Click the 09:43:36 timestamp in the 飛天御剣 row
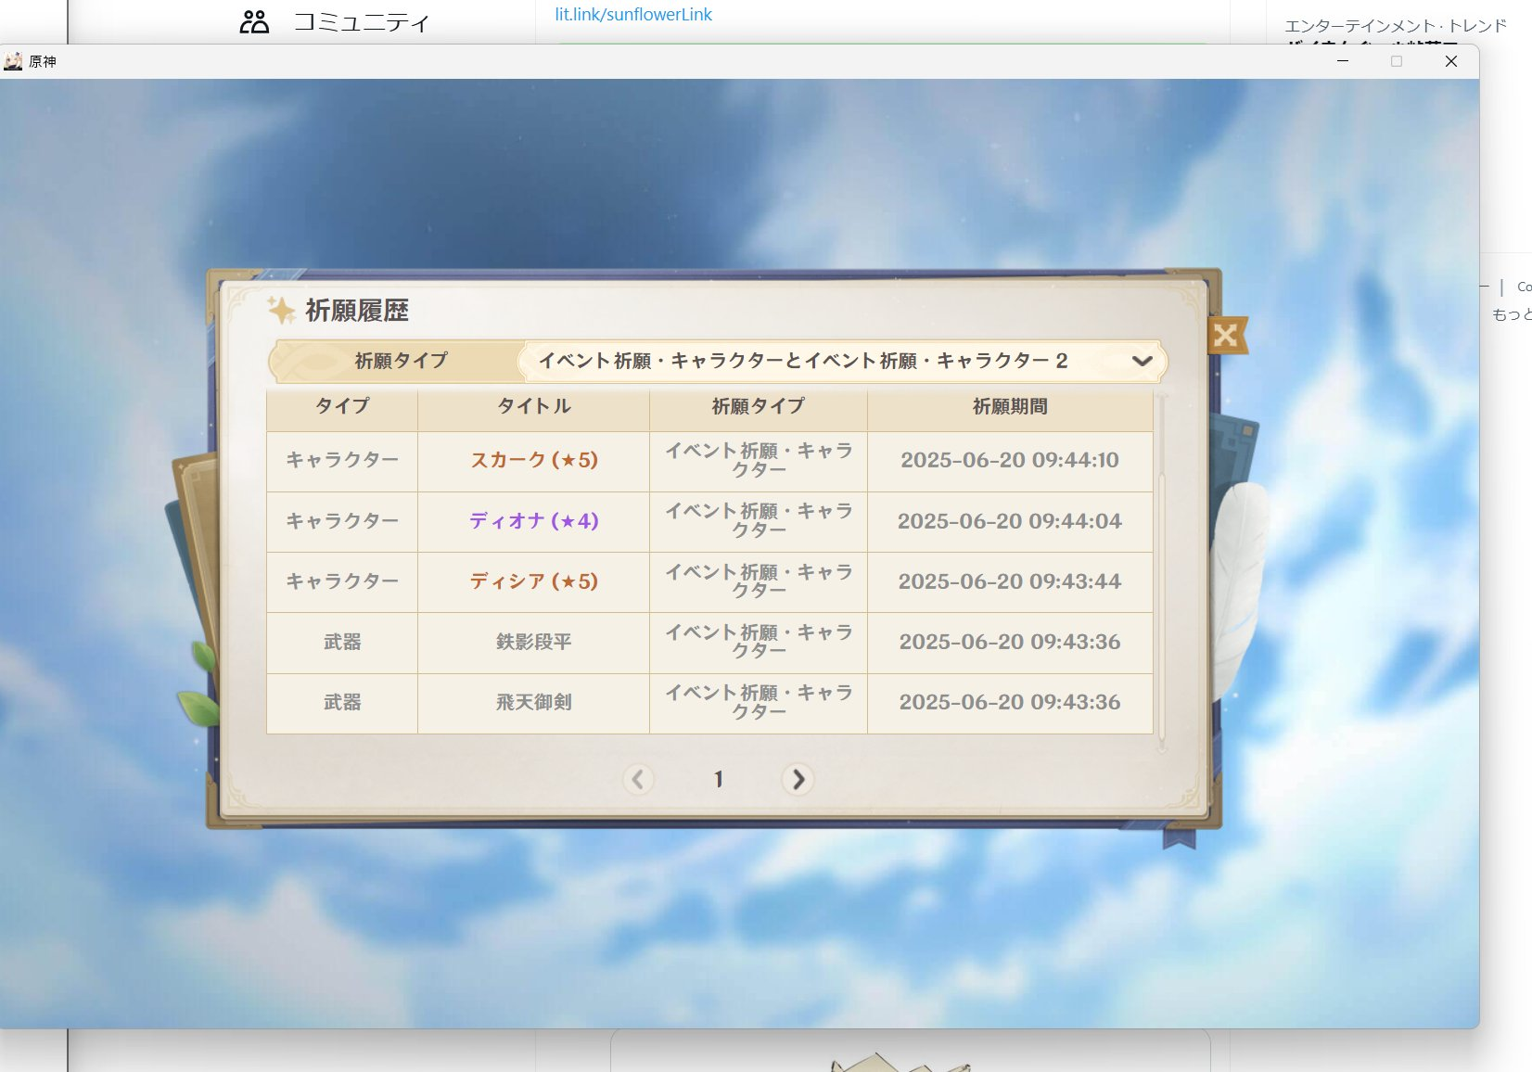The image size is (1532, 1072). (1010, 702)
